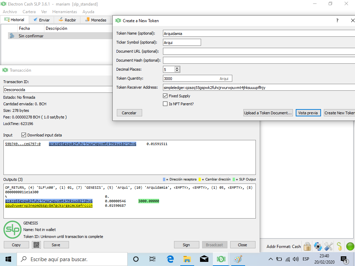
Task: Click yellow change address qqudvuwerxp3...
Action: [49, 205]
